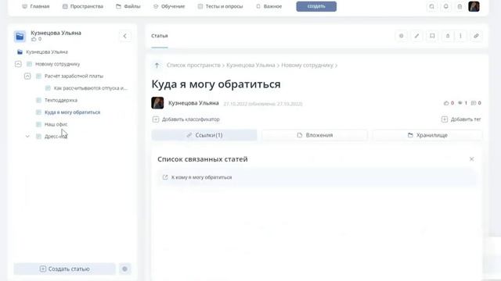This screenshot has height=281, width=501.
Task: Switch to Вложения tab
Action: click(315, 135)
